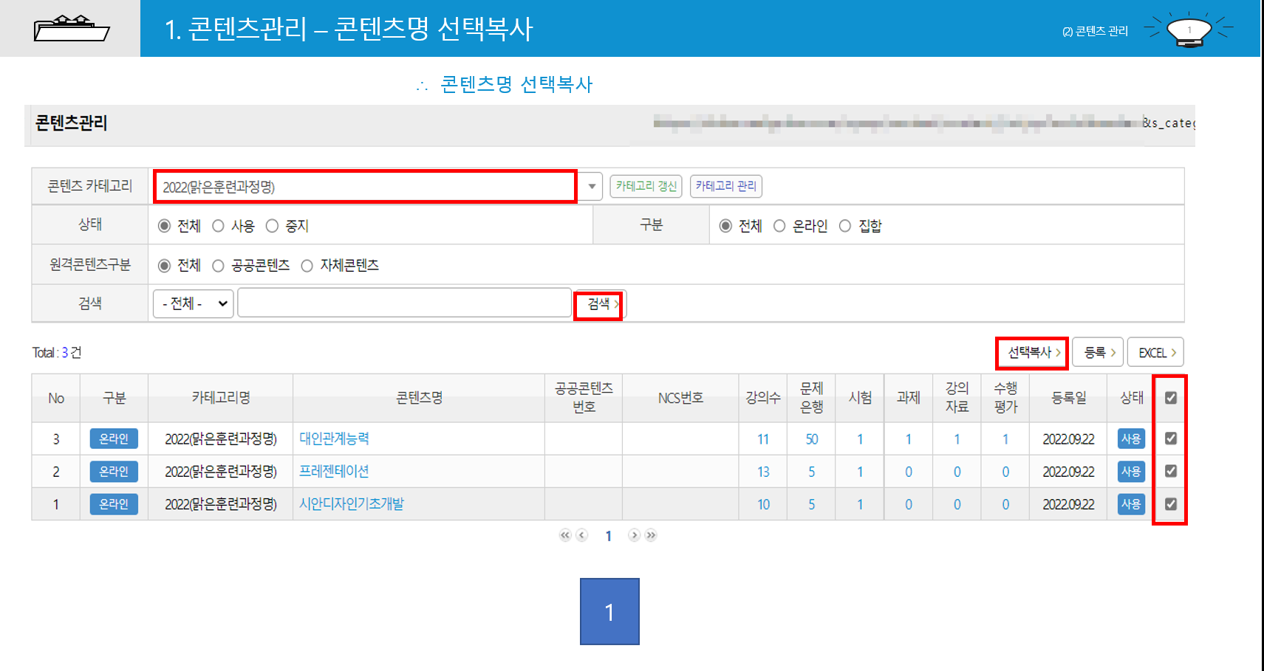Click in the search keyword text field
Screen dimensions: 1264x671
pyautogui.click(x=404, y=303)
